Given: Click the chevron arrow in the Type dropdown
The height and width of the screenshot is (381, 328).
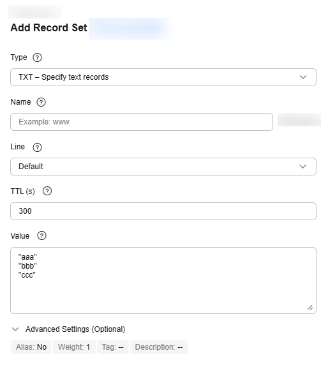Looking at the screenshot, I should [x=303, y=77].
